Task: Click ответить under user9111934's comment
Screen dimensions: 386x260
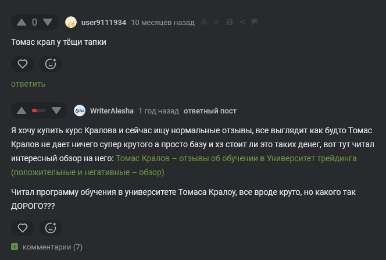Action: coord(28,84)
